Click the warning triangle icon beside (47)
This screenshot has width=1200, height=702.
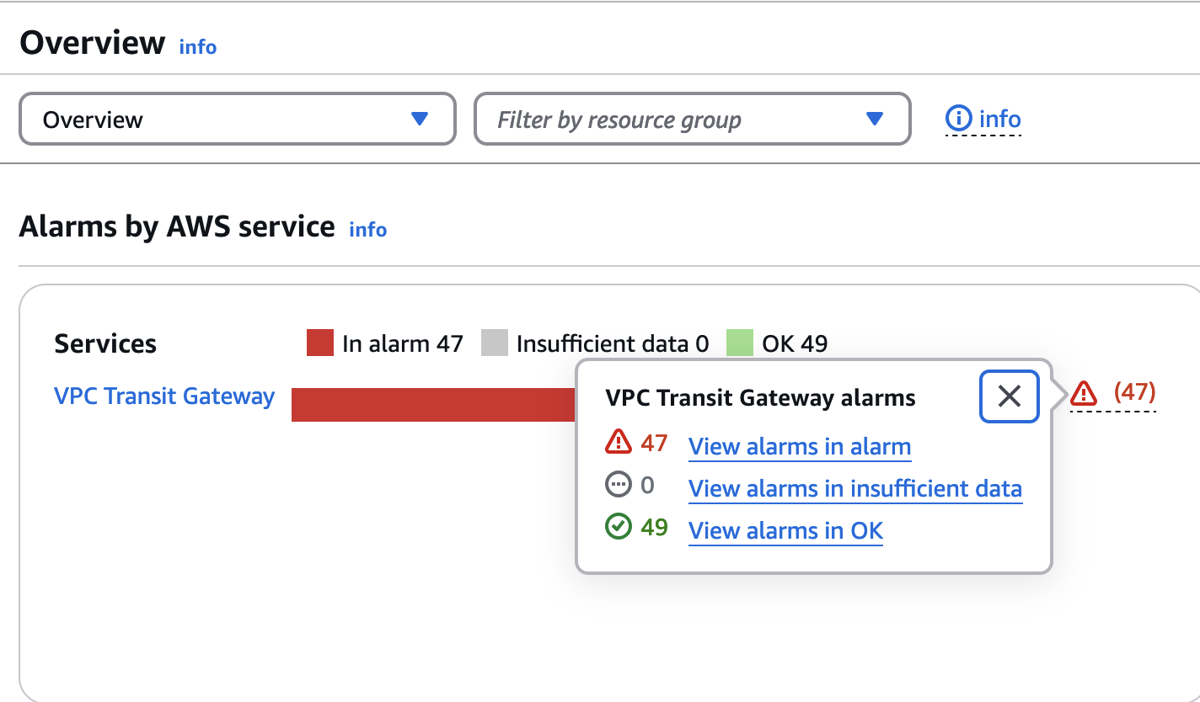(x=1084, y=392)
